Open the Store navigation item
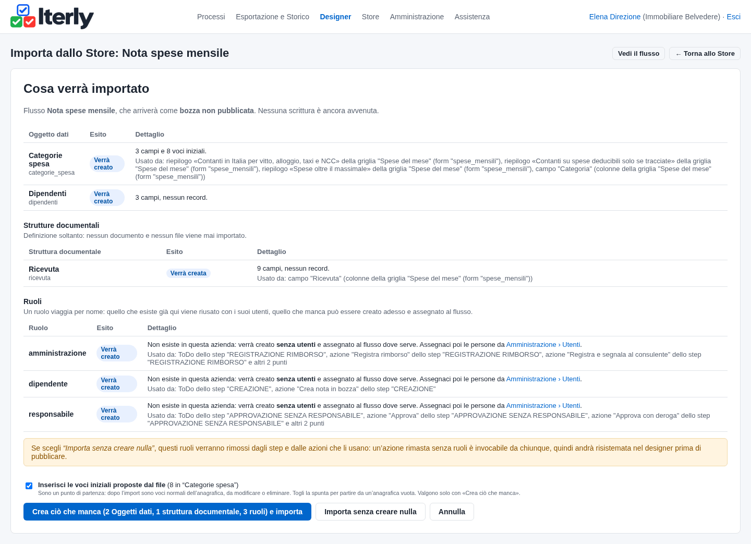The height and width of the screenshot is (544, 751). [370, 17]
